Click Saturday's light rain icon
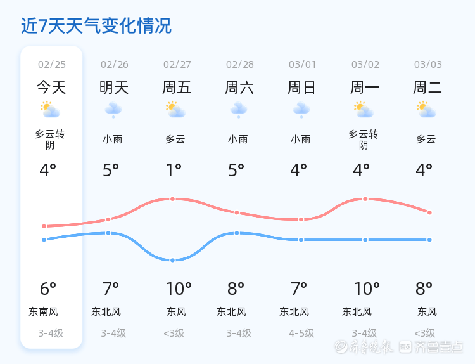 pos(239,110)
